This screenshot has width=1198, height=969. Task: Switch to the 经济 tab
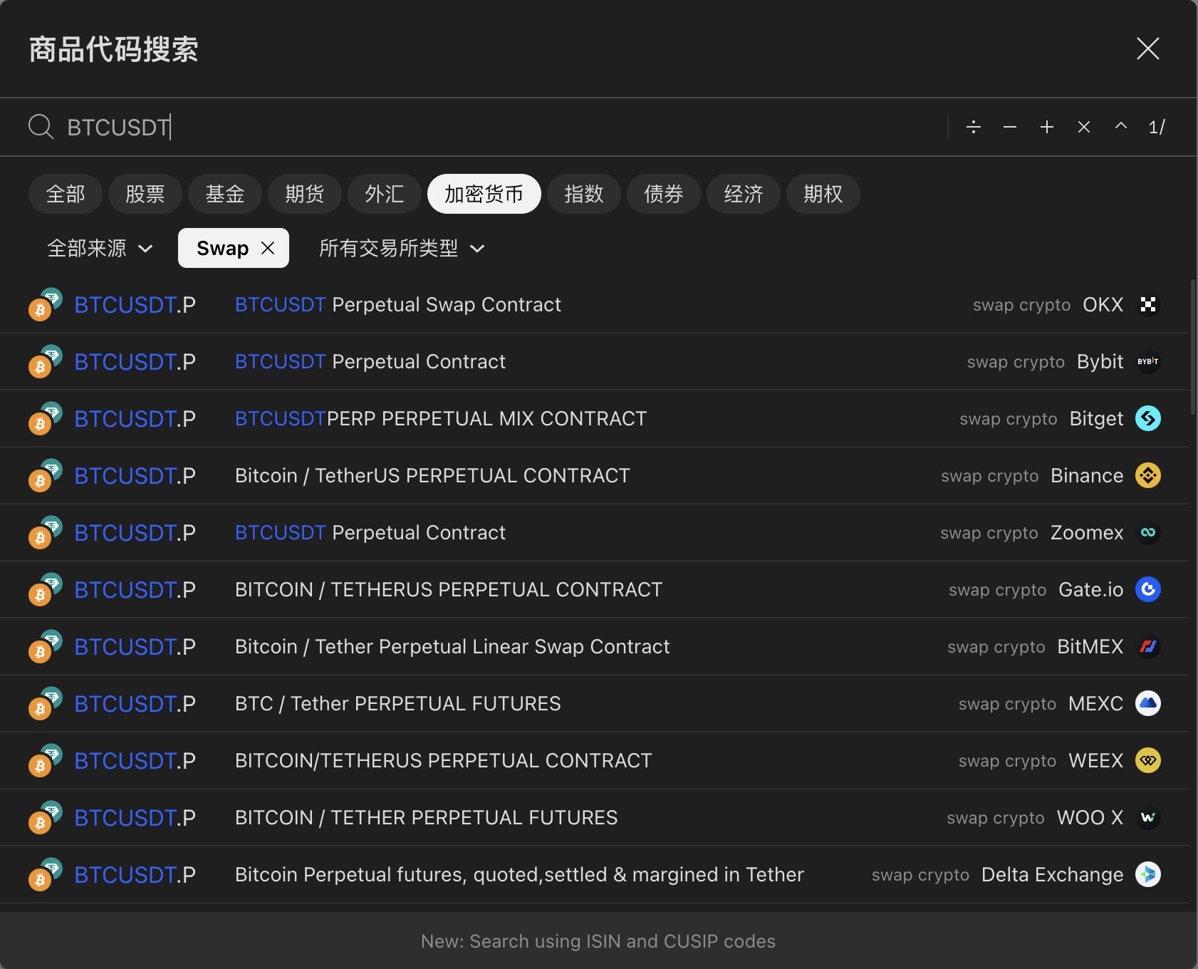click(x=743, y=194)
